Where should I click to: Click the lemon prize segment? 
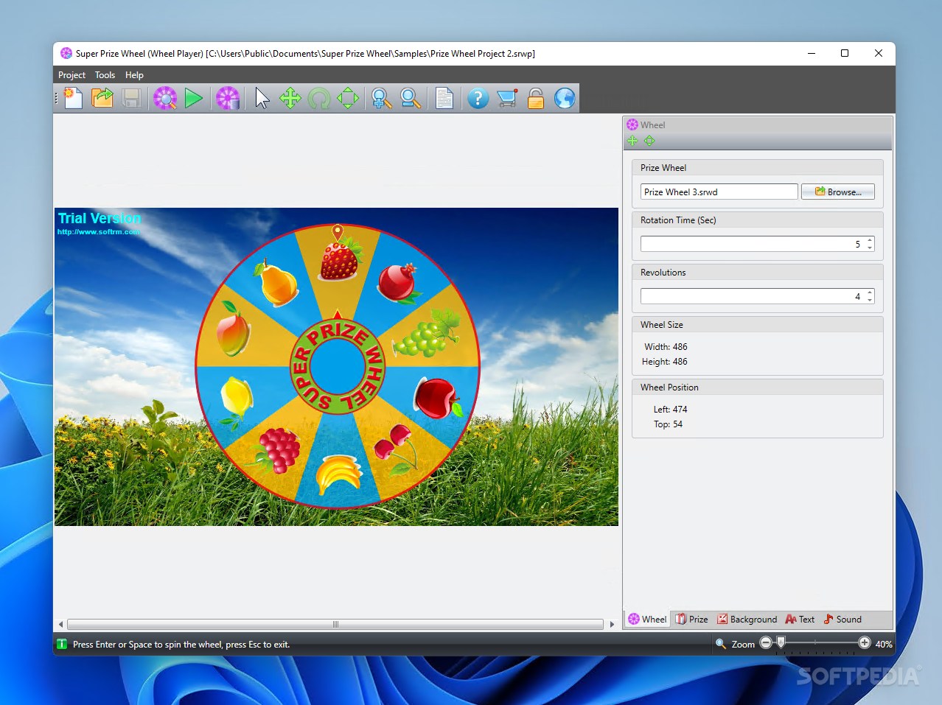pyautogui.click(x=236, y=401)
